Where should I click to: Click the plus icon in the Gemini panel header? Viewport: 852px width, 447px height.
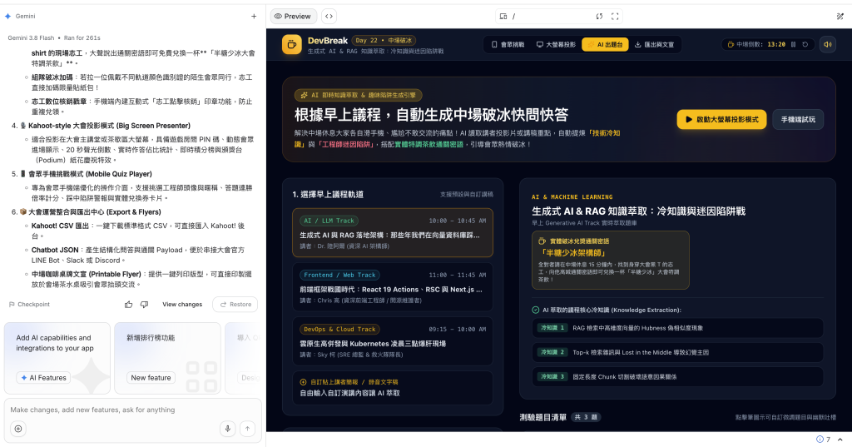254,17
